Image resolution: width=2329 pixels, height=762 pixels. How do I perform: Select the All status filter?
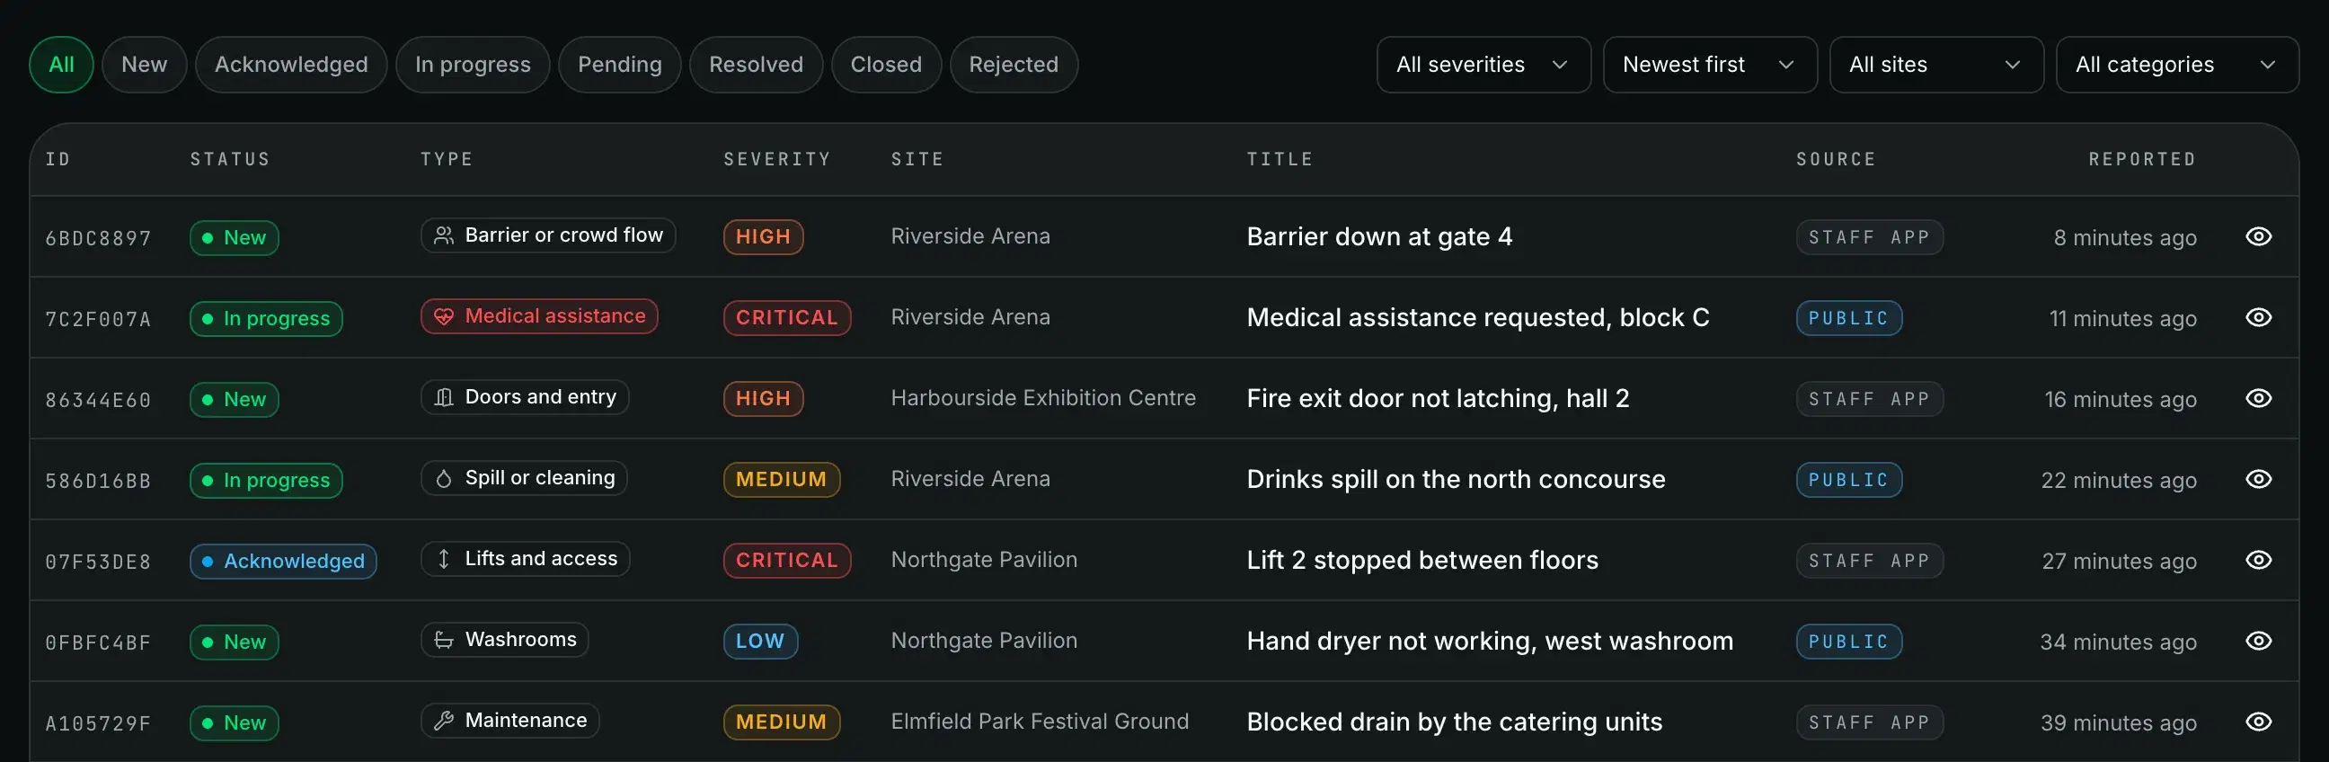click(61, 65)
